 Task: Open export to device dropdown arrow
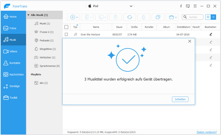pos(91,17)
